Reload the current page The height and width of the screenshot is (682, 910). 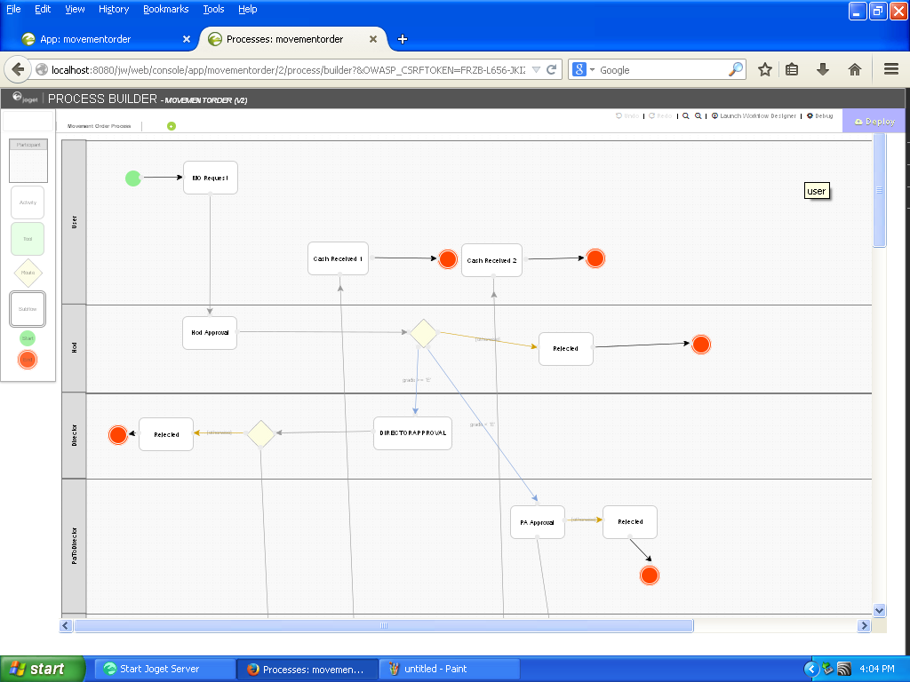(552, 70)
